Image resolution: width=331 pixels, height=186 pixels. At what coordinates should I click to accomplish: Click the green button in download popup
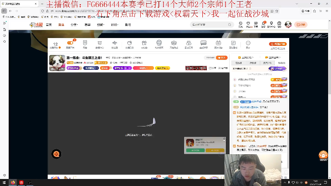tap(195, 150)
